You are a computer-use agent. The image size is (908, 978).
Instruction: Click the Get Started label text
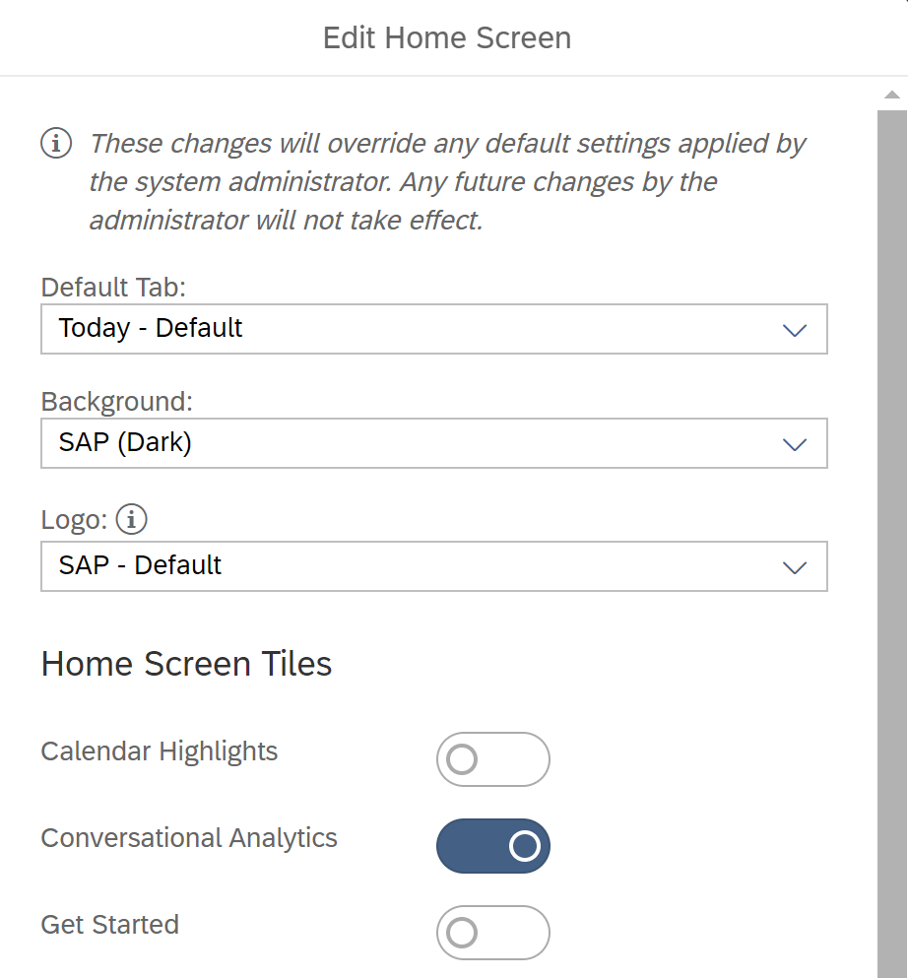tap(110, 925)
